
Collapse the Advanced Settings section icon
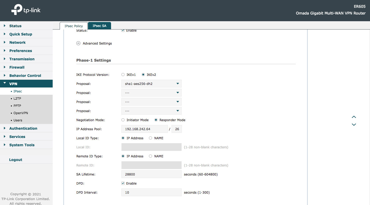pyautogui.click(x=78, y=43)
